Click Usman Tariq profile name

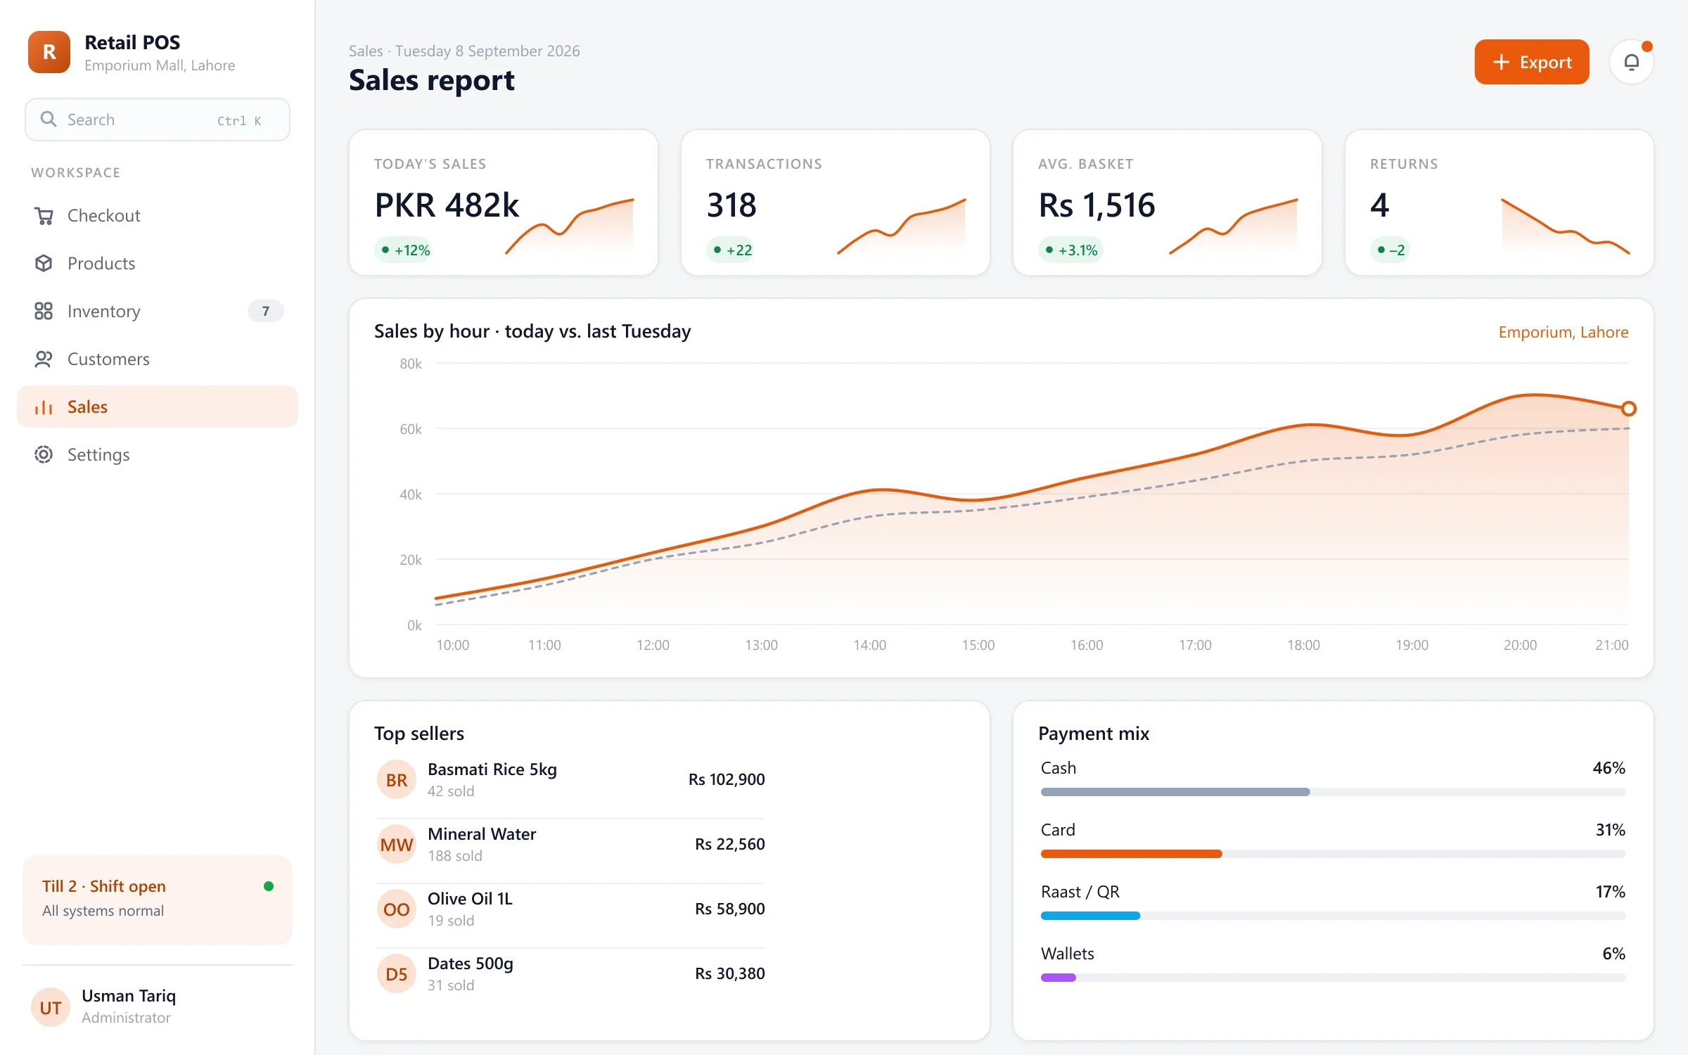point(129,996)
